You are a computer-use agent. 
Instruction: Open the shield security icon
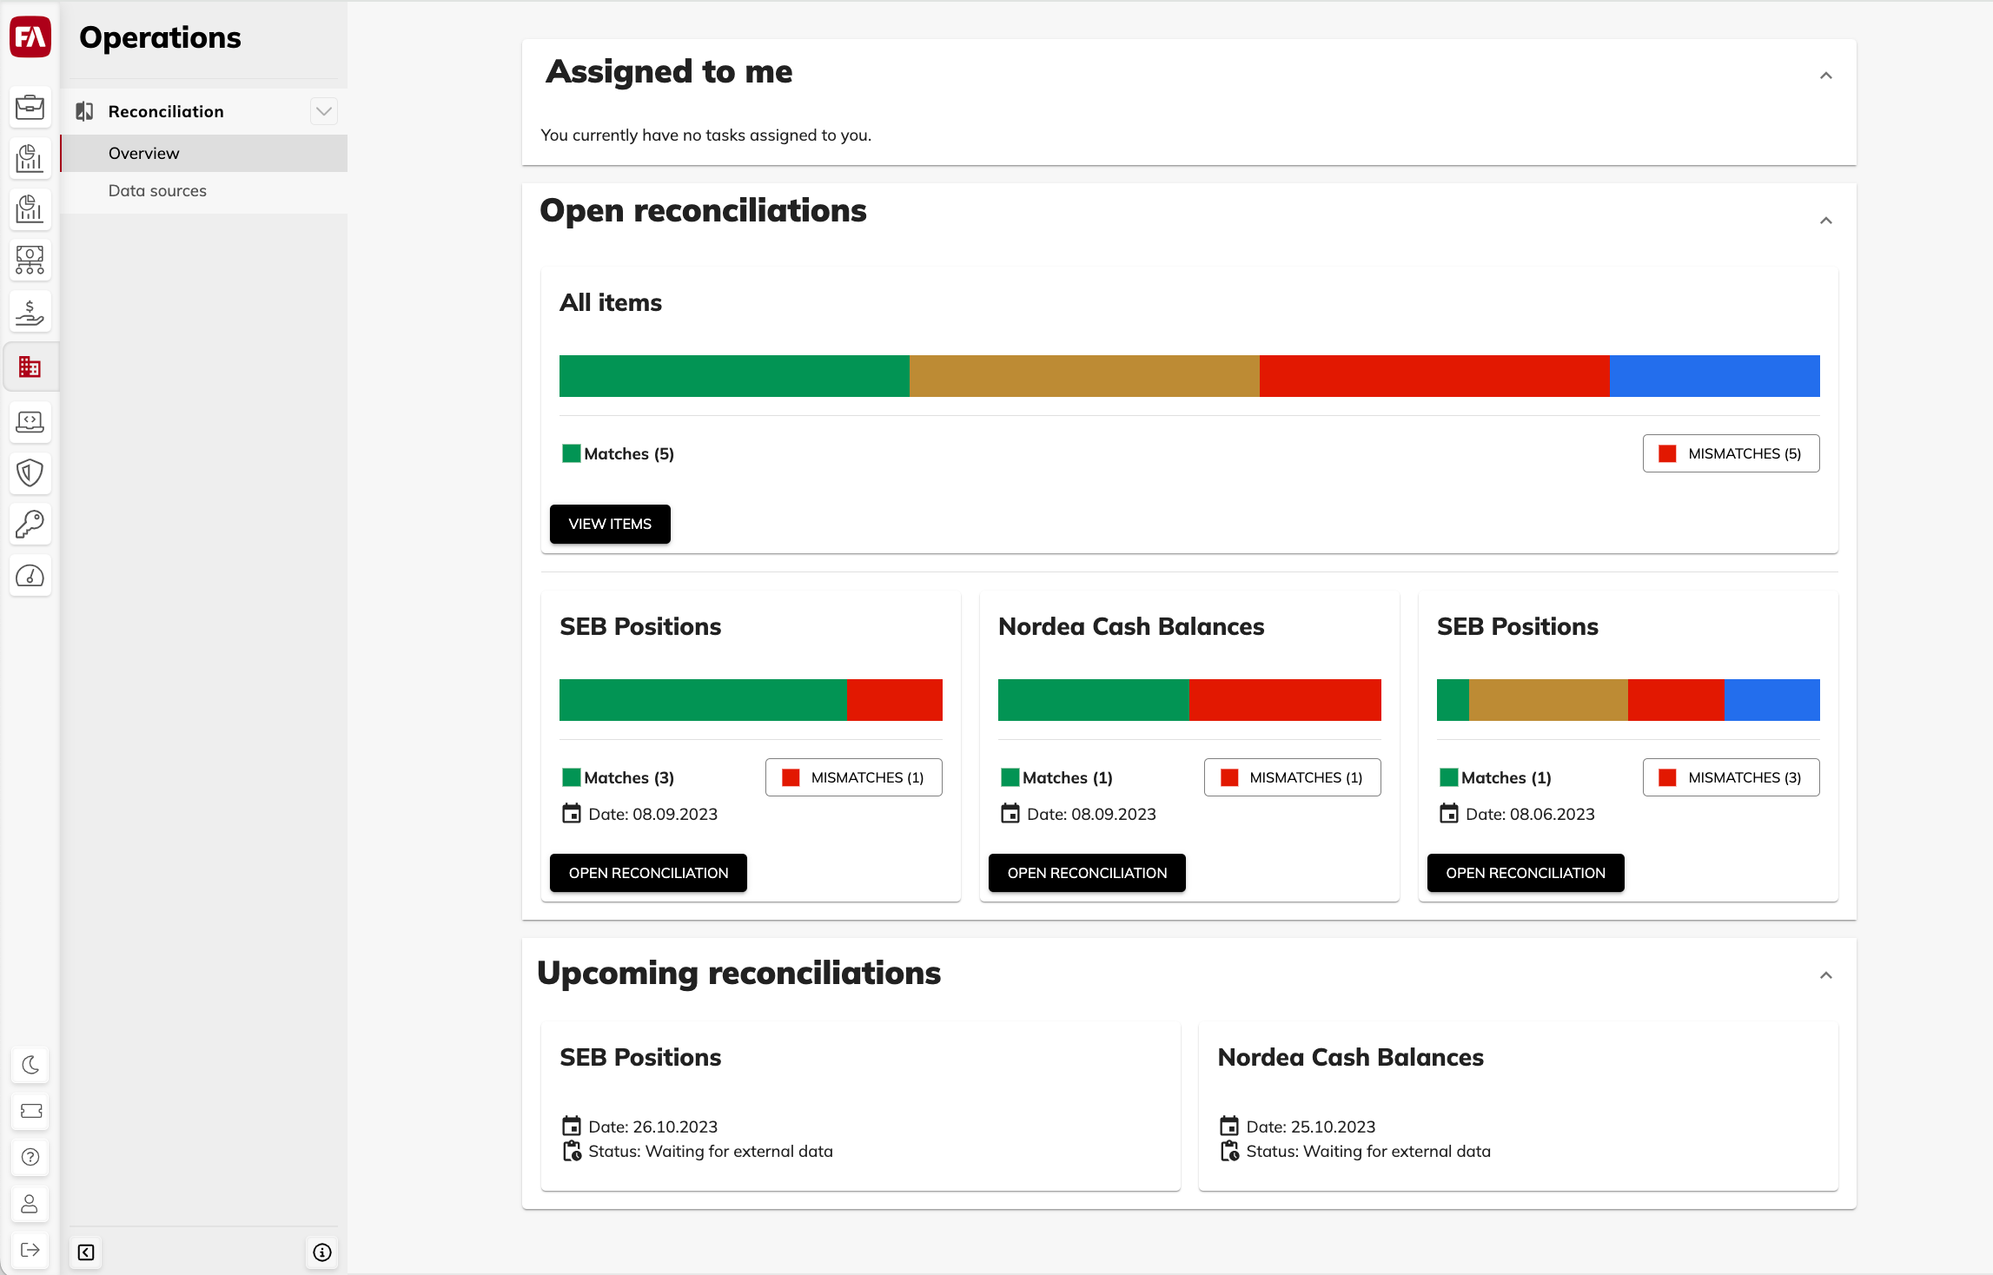(x=30, y=473)
